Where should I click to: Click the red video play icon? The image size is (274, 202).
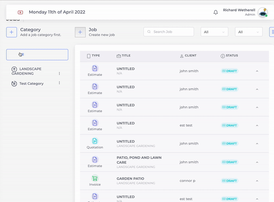click(21, 12)
